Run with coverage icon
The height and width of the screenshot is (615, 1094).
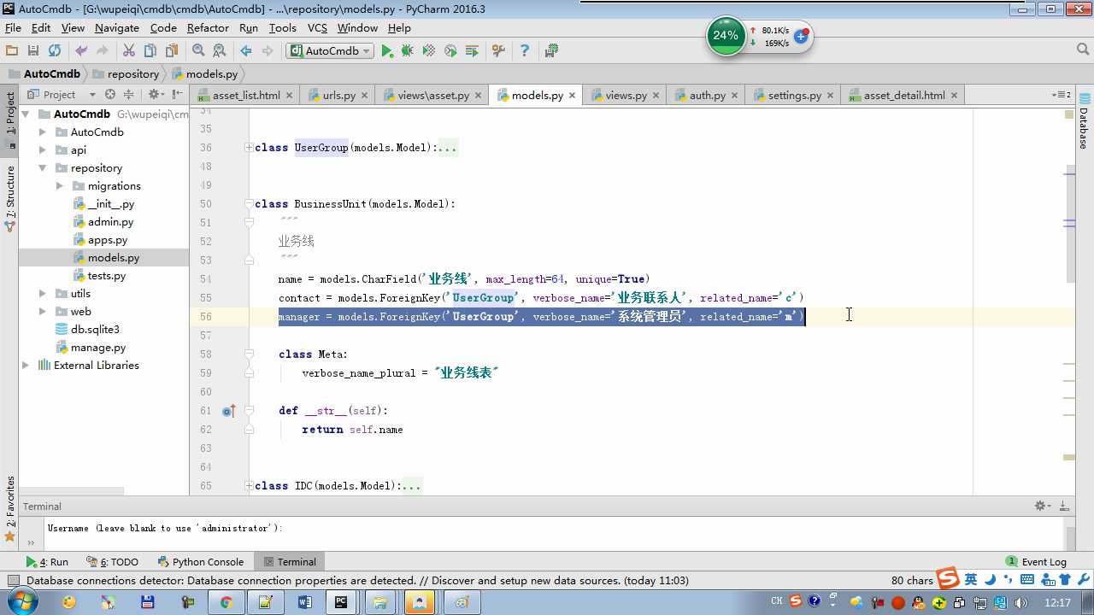point(429,51)
